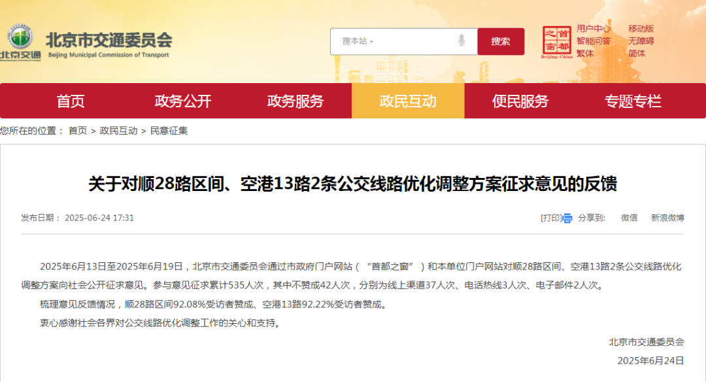This screenshot has height=382, width=706.
Task: Click the closing date 2025年6月24日
Action: [650, 361]
